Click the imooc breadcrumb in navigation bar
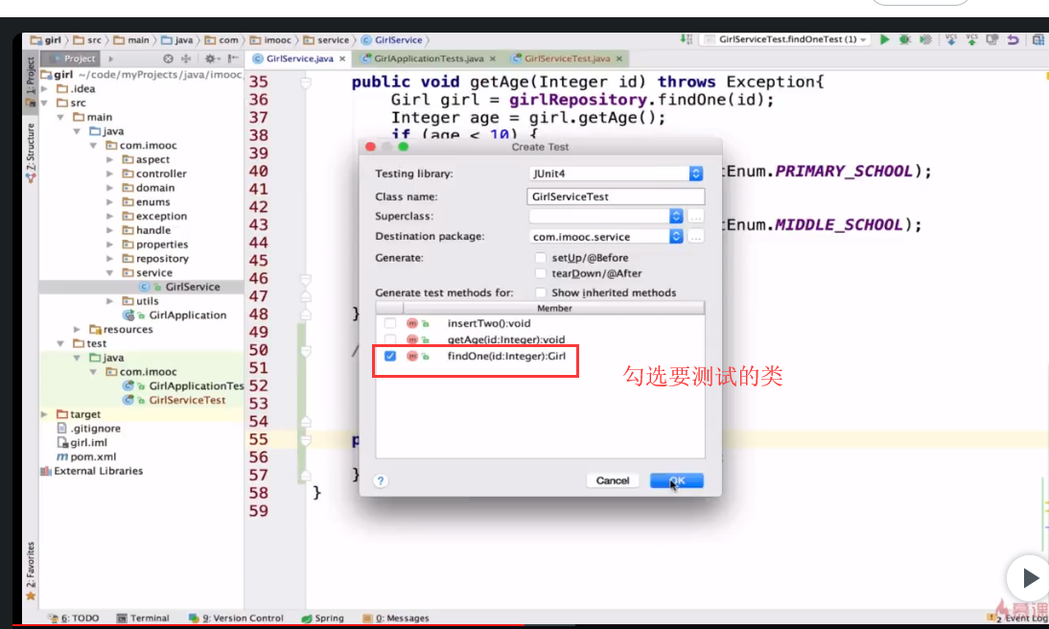The width and height of the screenshot is (1049, 629). (270, 40)
